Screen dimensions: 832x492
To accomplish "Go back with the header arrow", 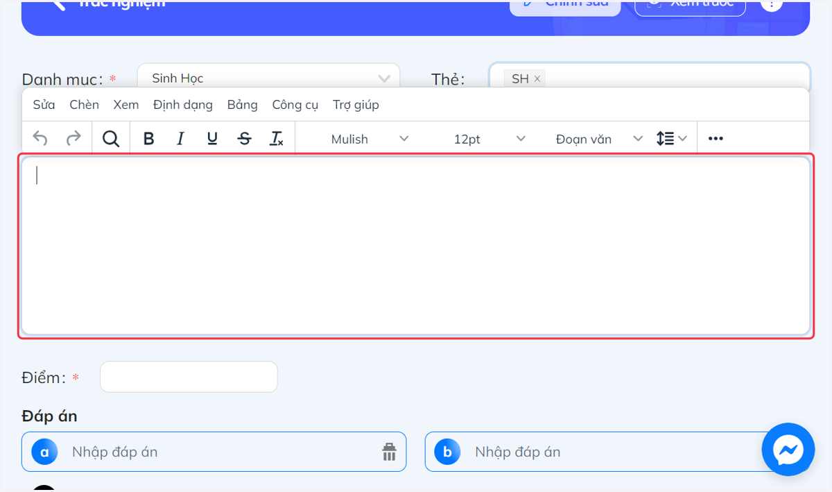I will (x=58, y=3).
